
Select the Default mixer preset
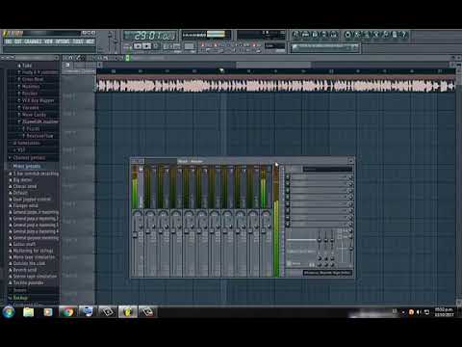click(20, 193)
